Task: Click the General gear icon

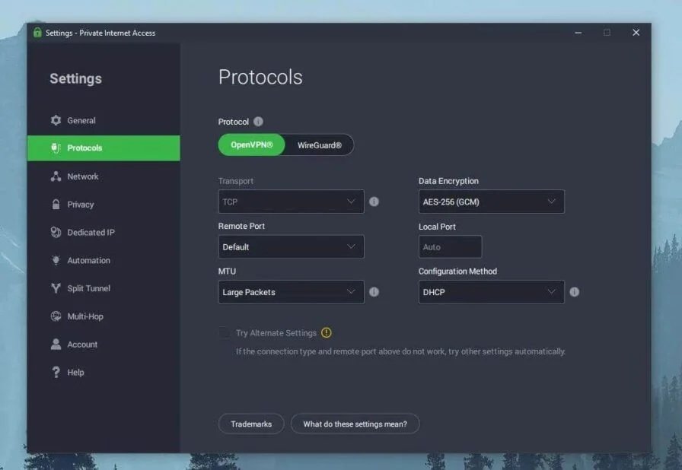Action: tap(56, 120)
